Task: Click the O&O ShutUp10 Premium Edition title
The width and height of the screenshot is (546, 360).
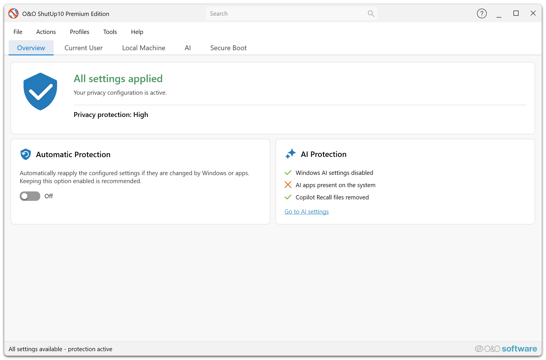Action: (x=66, y=14)
